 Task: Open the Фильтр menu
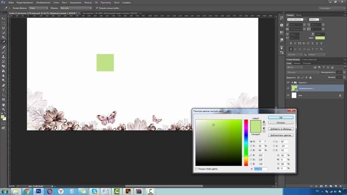88,2
